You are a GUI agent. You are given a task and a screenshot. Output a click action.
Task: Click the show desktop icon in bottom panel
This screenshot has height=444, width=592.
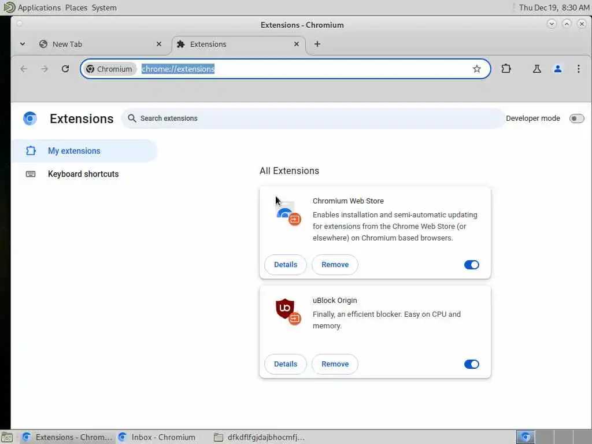pyautogui.click(x=7, y=437)
